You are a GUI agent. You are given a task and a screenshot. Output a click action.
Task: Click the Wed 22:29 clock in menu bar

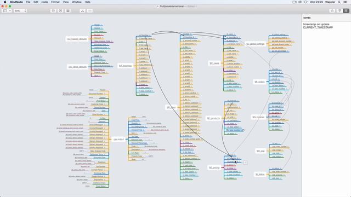tap(316, 2)
